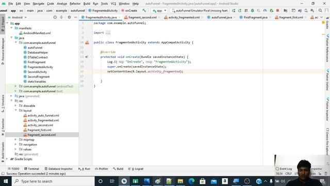
Task: Open the Profiler tool window
Action: [102, 169]
